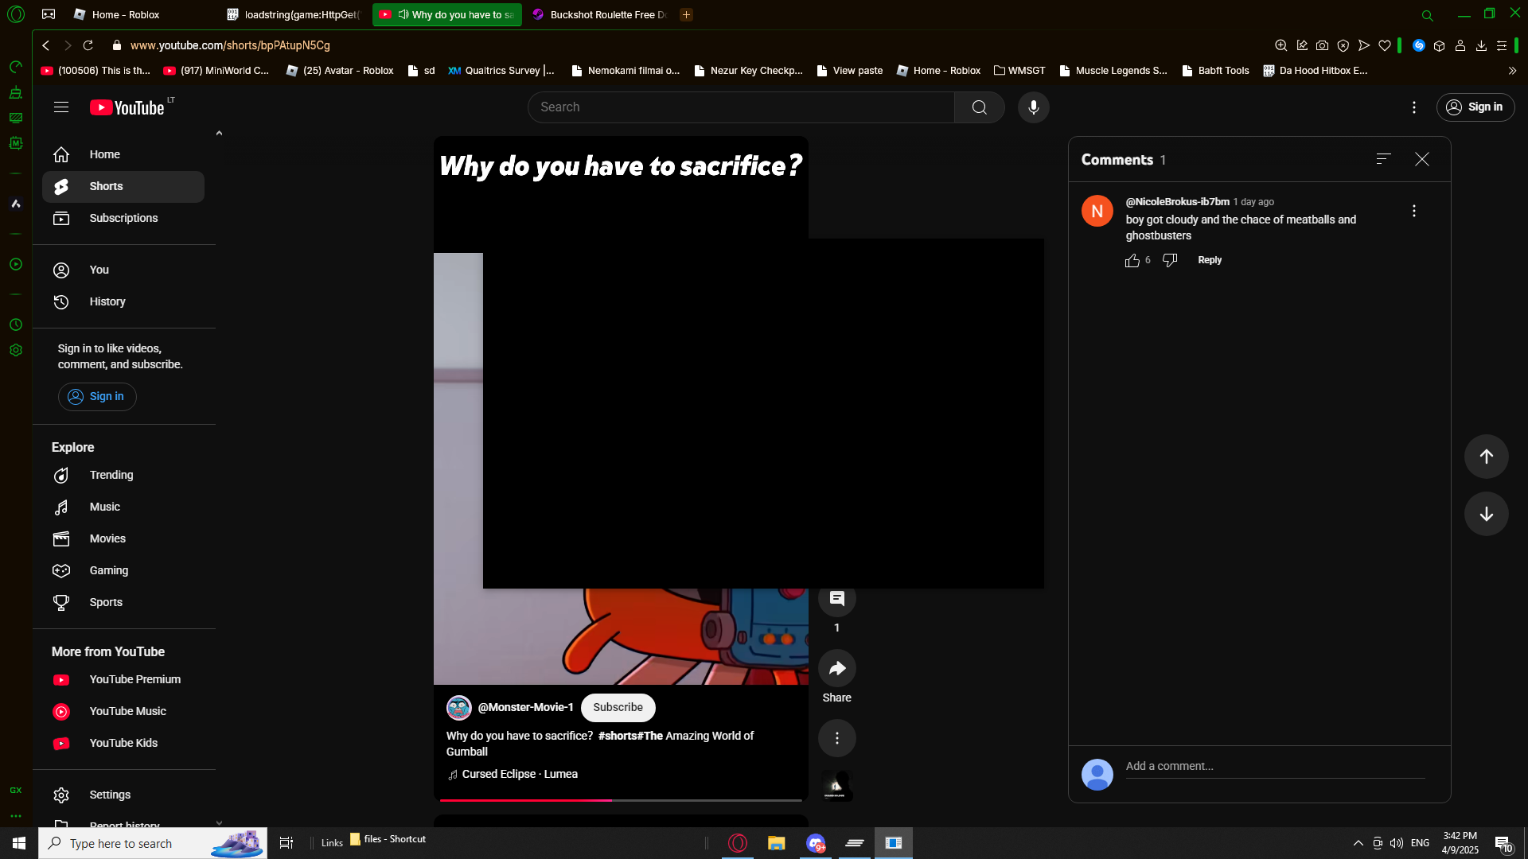Open the browser downloads icon
Screen dimensions: 1528x859
(x=1481, y=45)
